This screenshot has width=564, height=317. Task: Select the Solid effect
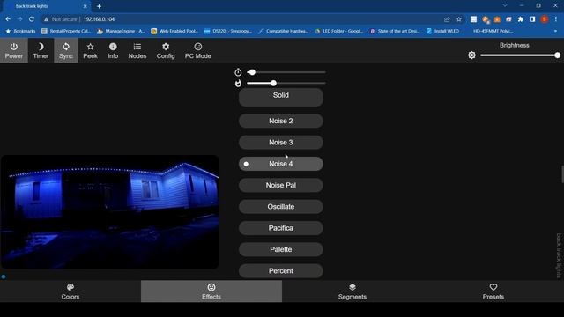point(281,97)
